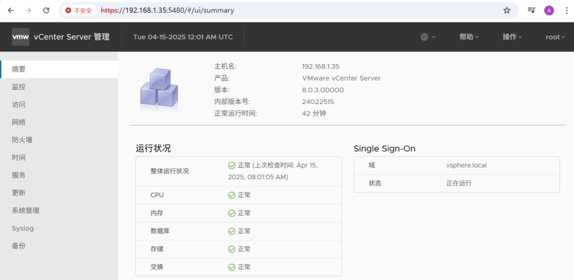Image resolution: width=574 pixels, height=280 pixels.
Task: Open 更新 in the sidebar
Action: (x=59, y=193)
